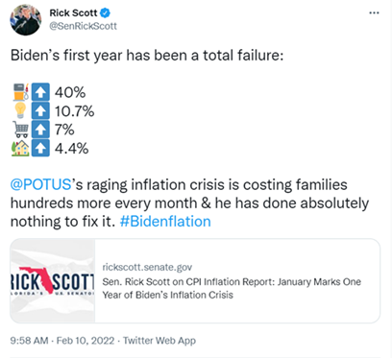This screenshot has height=358, width=392.
Task: Open the @SenRickScott handle
Action: coord(83,26)
